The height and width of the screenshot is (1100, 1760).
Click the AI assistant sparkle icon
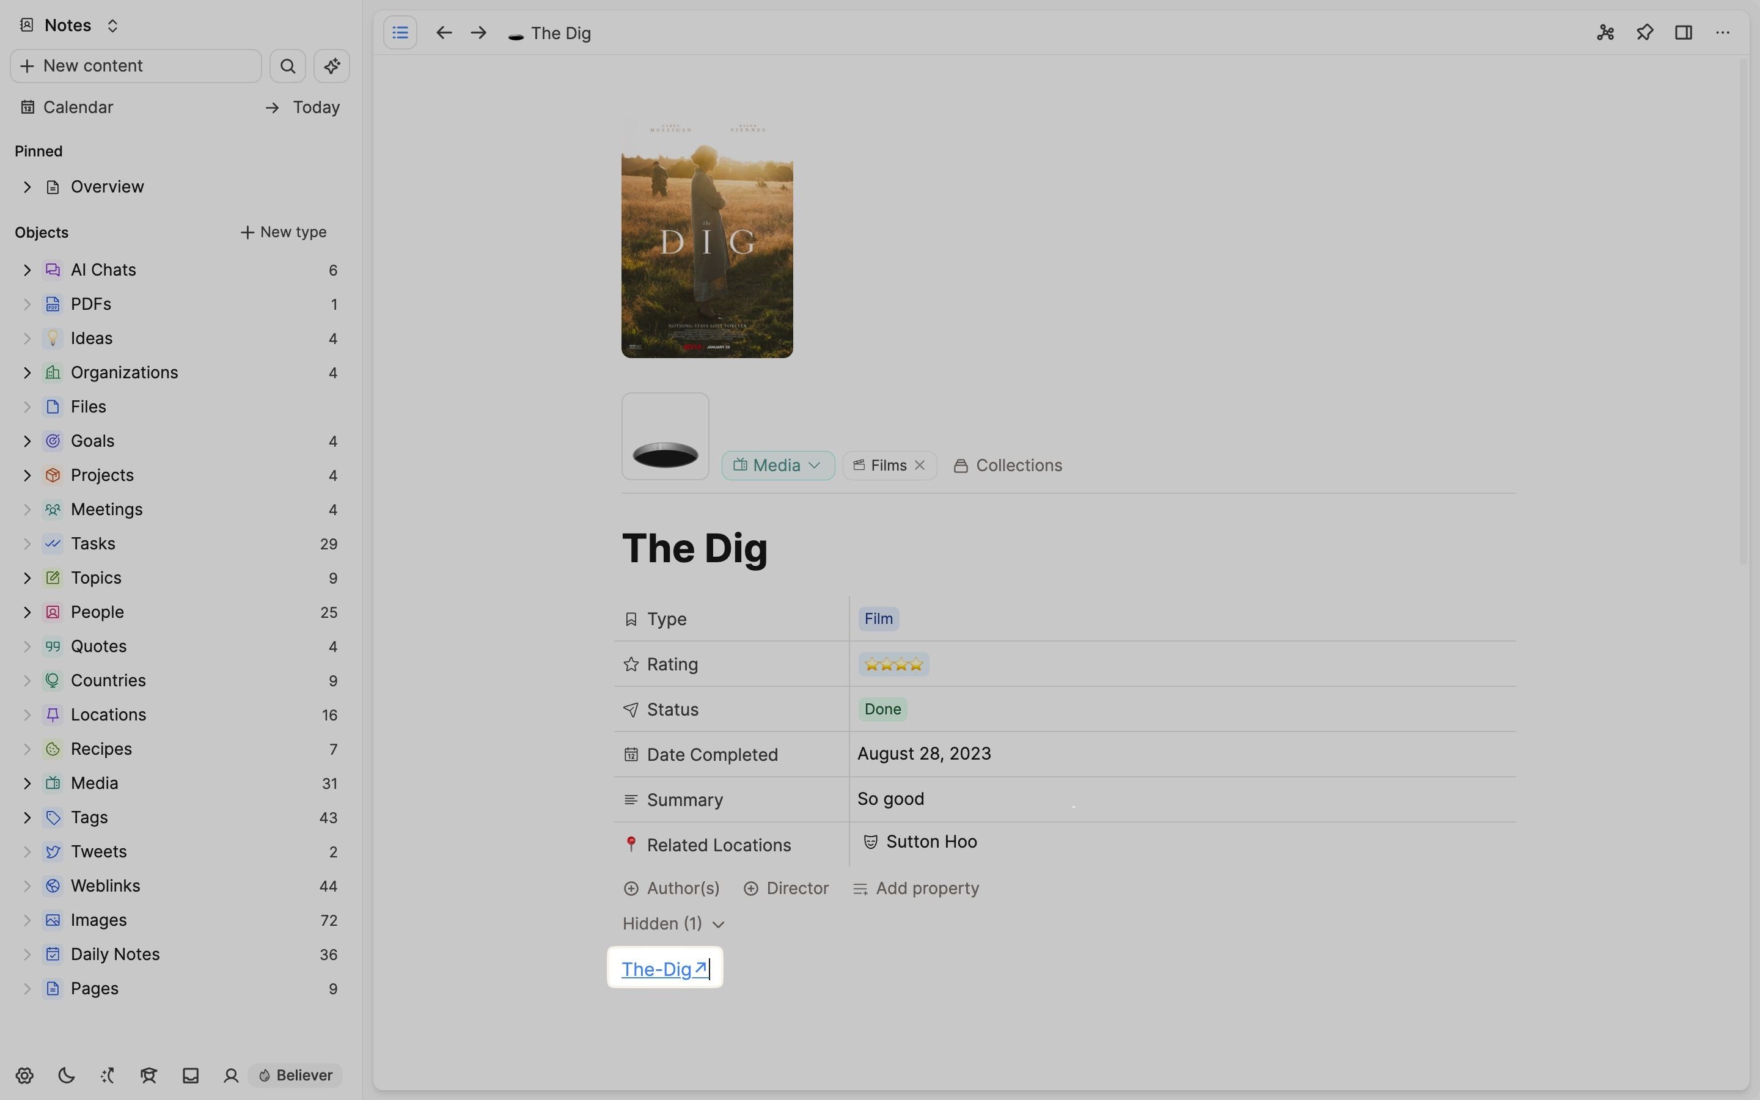332,66
